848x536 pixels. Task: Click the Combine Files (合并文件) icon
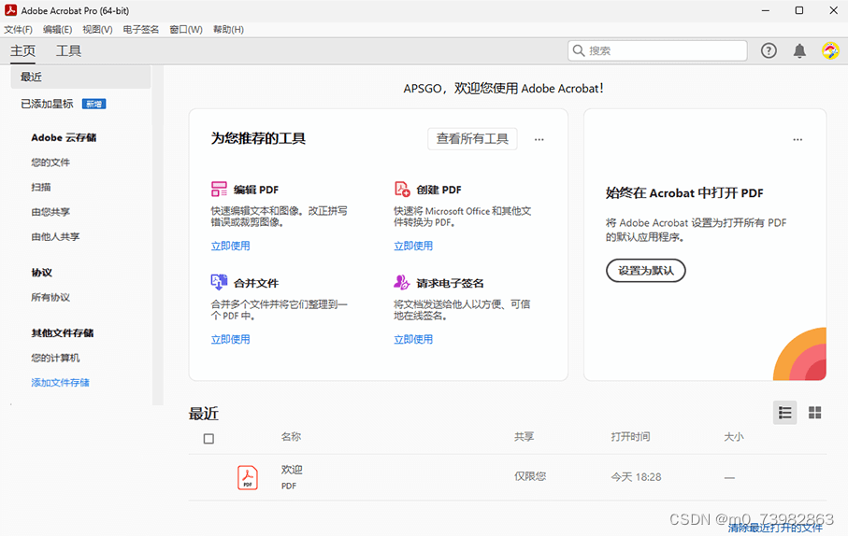pyautogui.click(x=219, y=282)
